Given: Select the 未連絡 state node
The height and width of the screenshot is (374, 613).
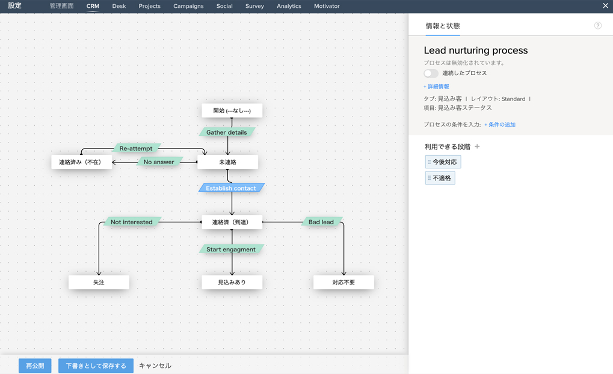Looking at the screenshot, I should 227,162.
